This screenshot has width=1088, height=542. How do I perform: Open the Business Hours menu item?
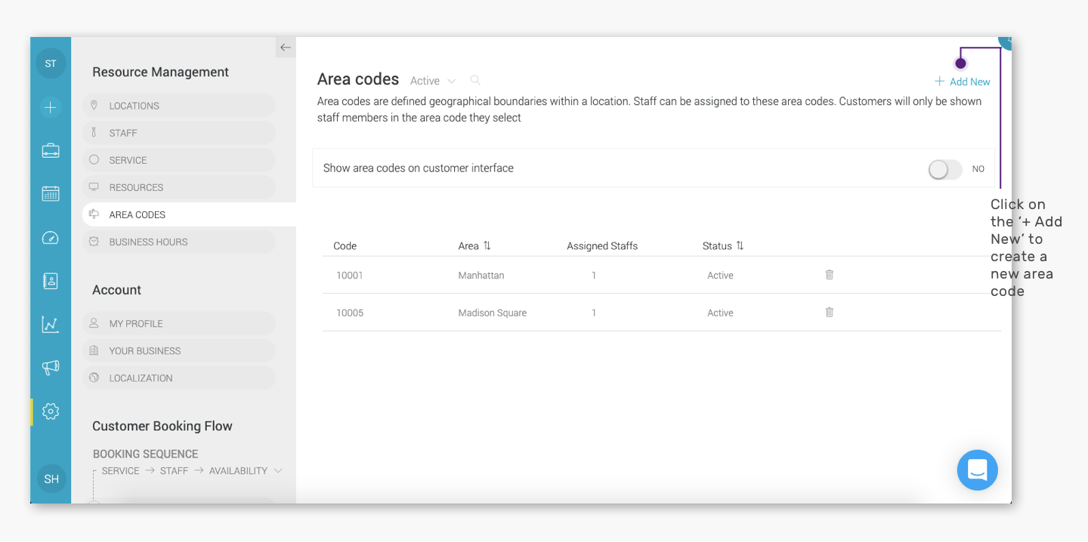(178, 242)
